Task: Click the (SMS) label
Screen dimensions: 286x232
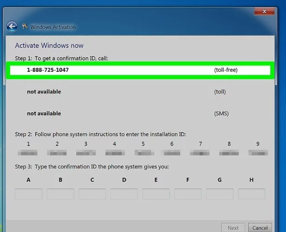Action: pyautogui.click(x=221, y=113)
